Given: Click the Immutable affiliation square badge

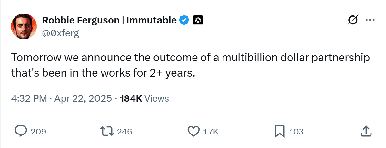Looking at the screenshot, I should coord(197,20).
